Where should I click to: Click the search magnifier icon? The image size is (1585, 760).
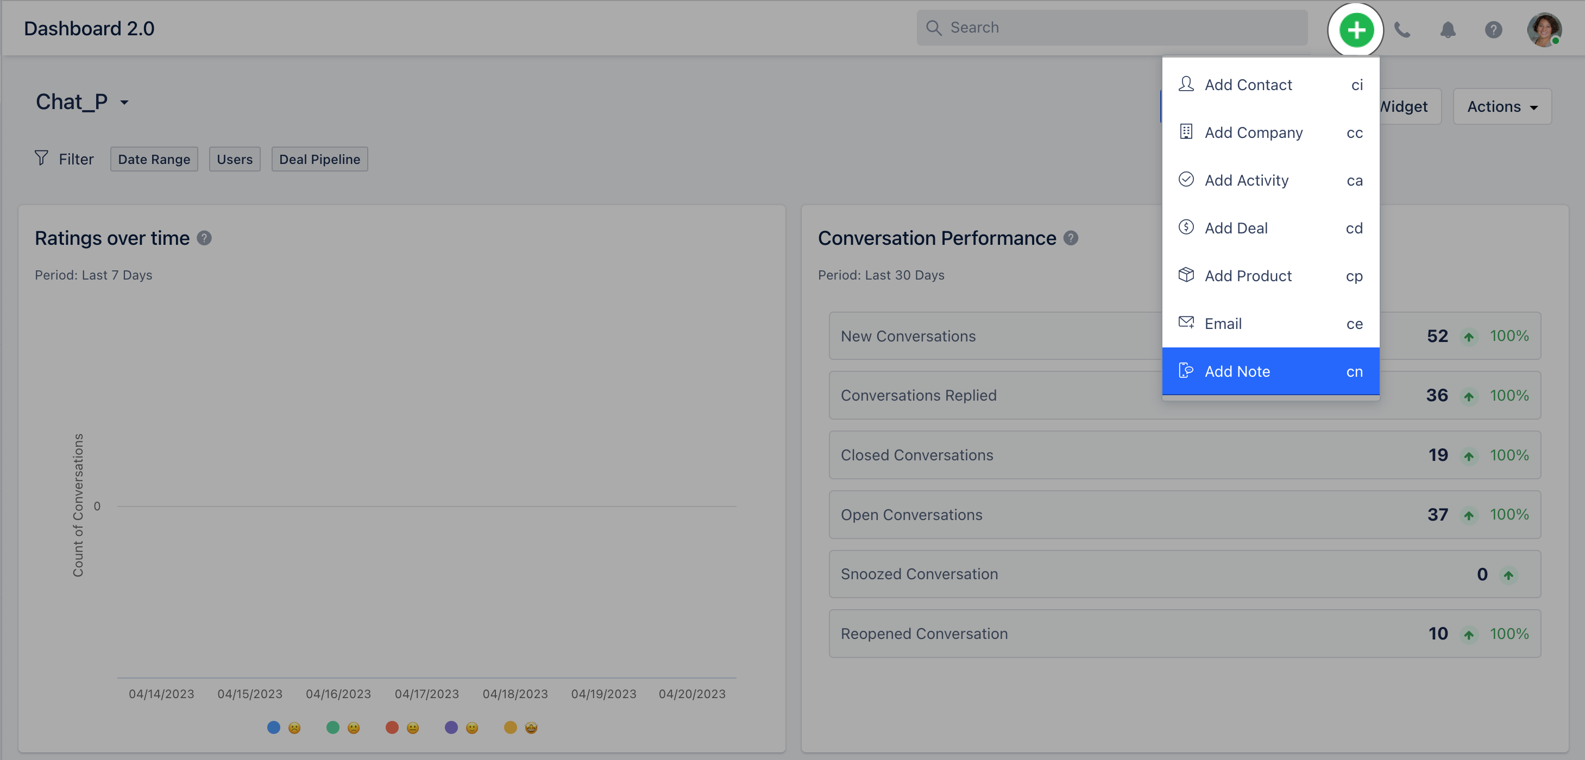933,28
